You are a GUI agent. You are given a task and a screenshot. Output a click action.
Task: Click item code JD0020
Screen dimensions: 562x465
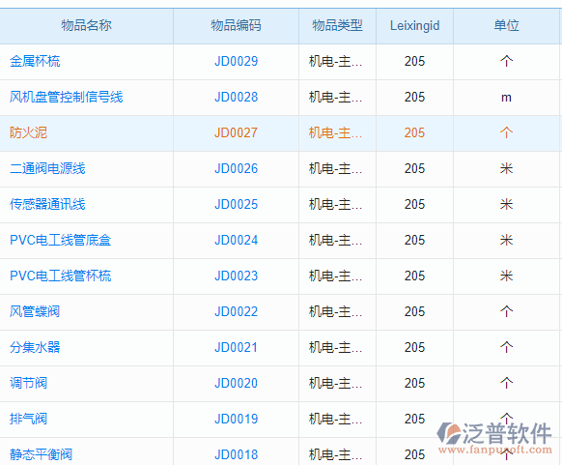(x=236, y=383)
